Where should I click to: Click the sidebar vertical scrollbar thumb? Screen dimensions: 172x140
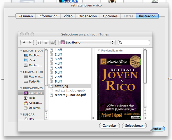point(46,68)
